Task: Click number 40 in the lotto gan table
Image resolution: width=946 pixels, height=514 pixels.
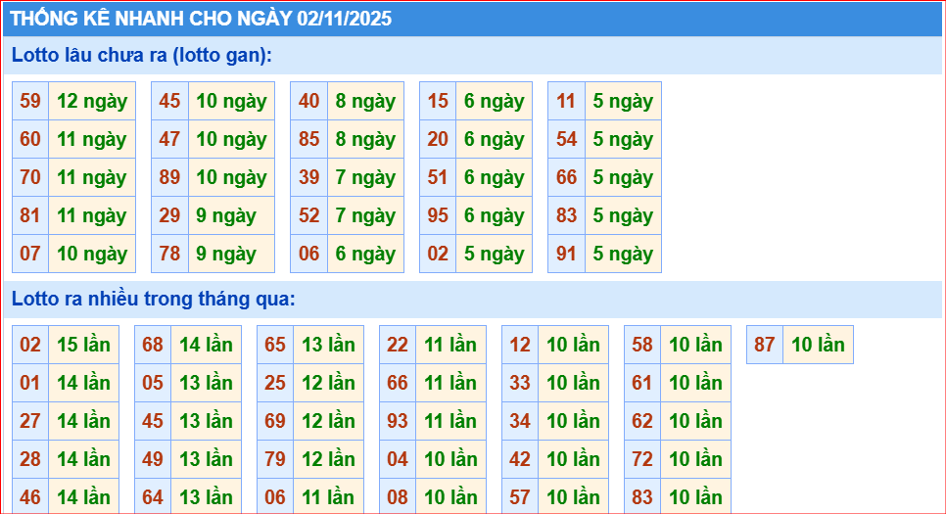Action: (308, 101)
